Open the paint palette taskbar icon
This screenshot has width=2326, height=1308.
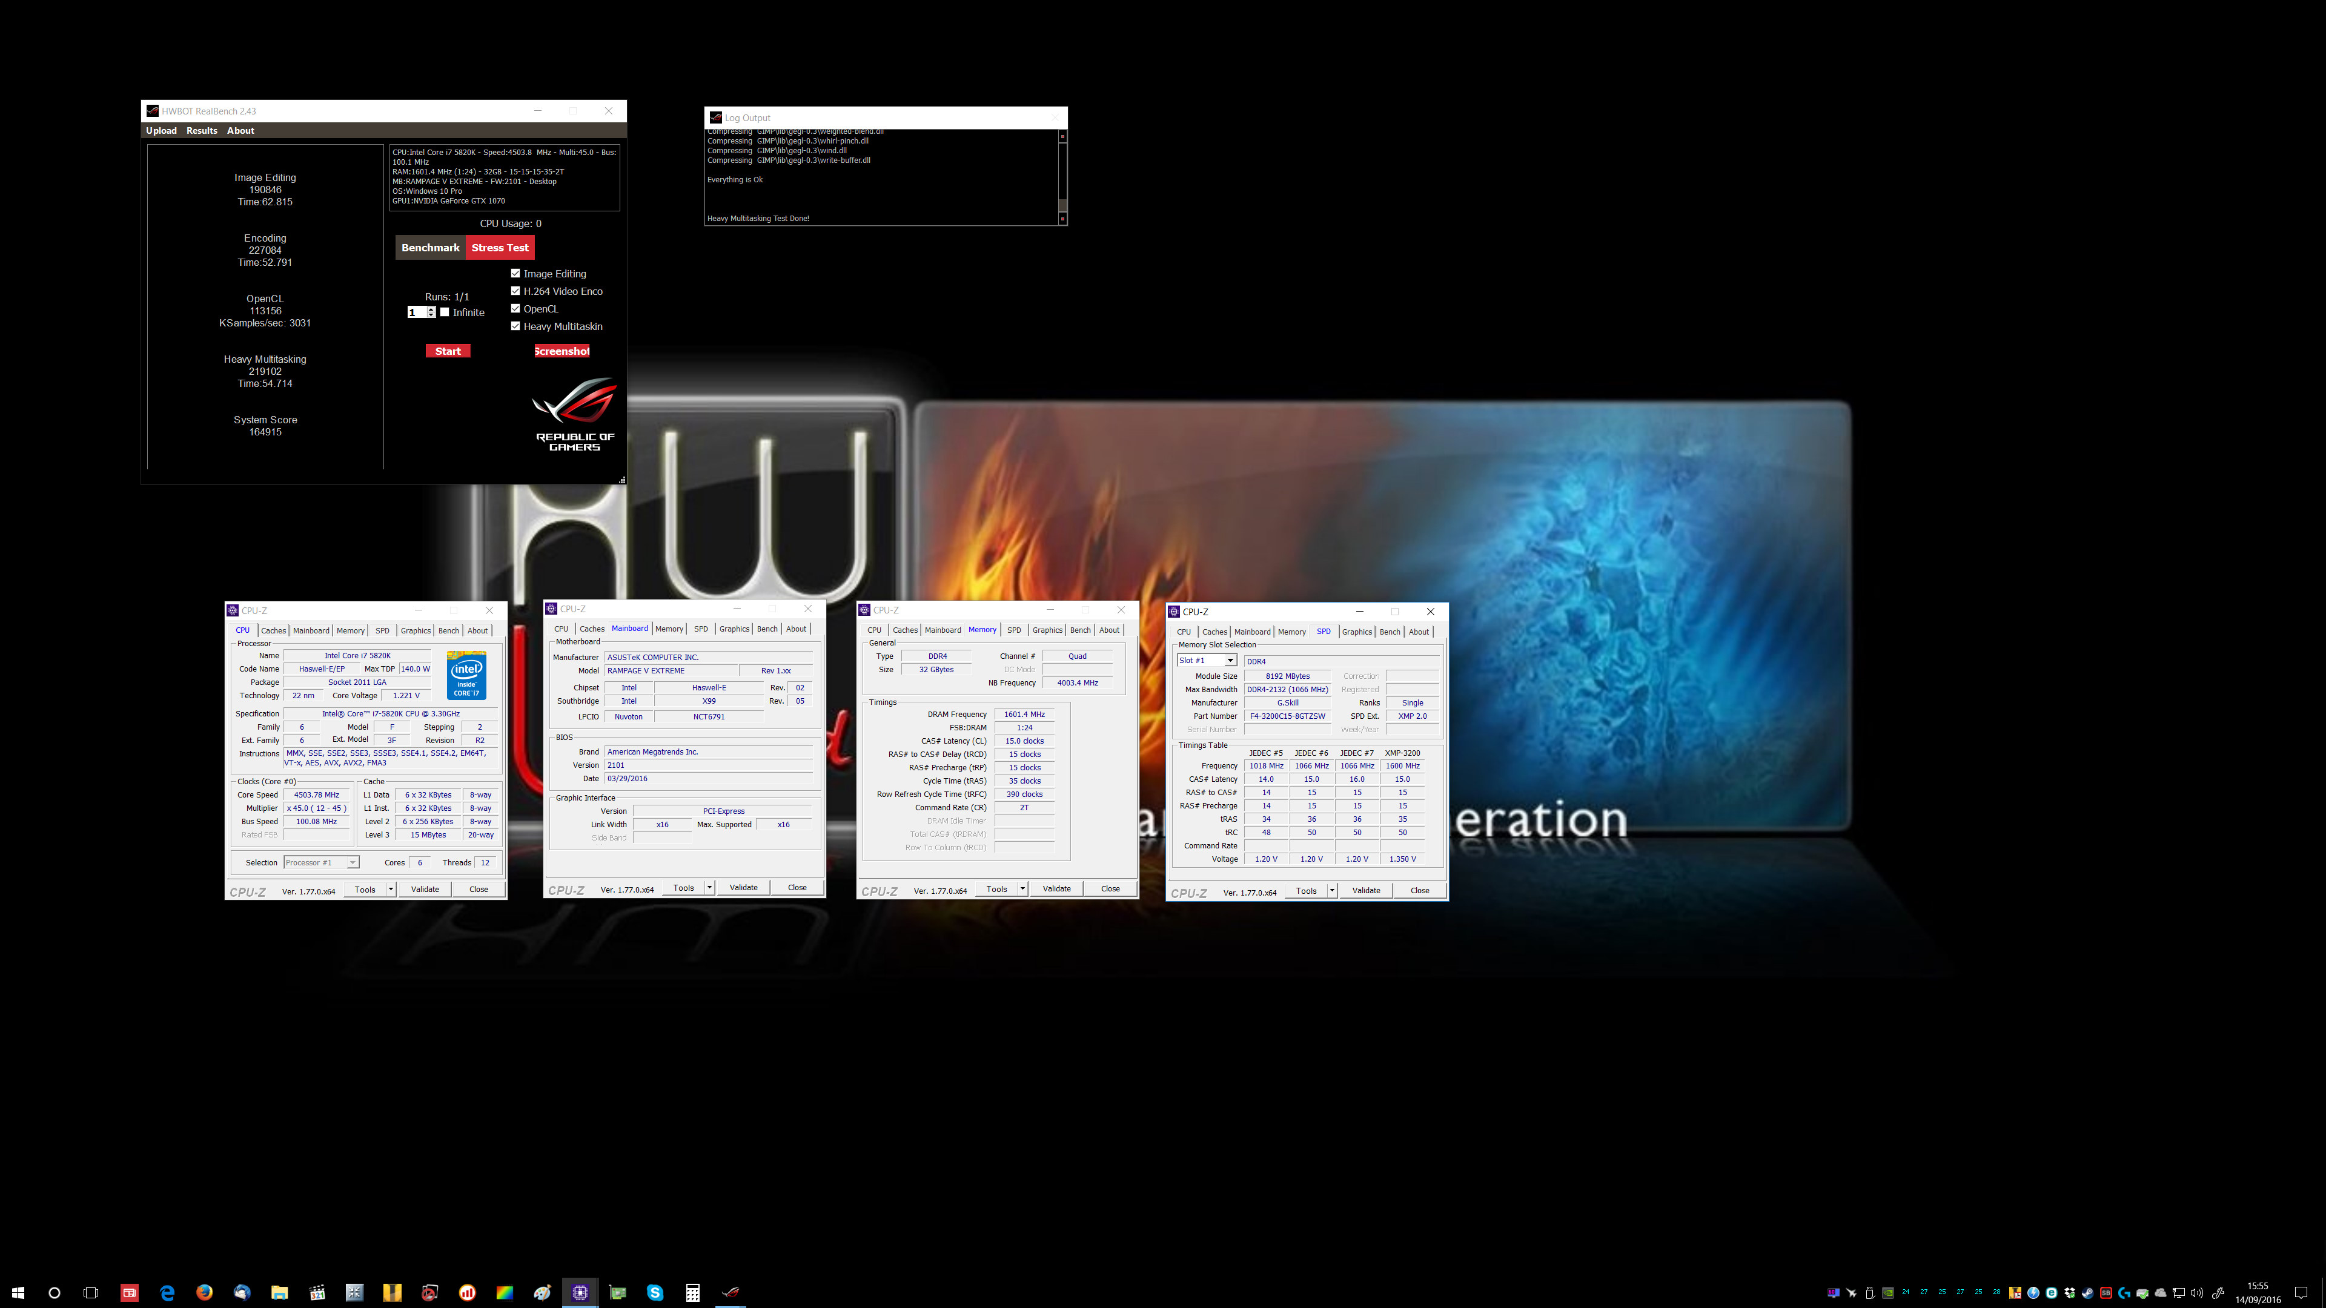point(543,1293)
